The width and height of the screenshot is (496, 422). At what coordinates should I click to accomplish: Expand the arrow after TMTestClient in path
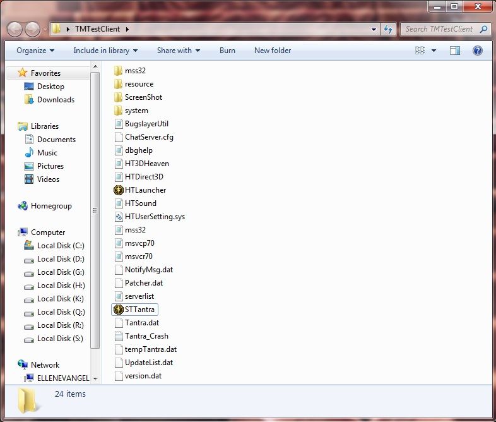tap(127, 29)
